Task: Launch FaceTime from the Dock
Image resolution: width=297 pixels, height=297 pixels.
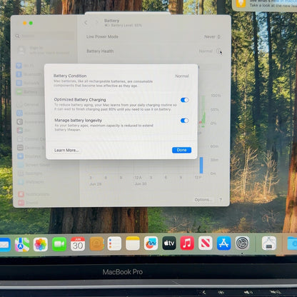Action: point(59,244)
